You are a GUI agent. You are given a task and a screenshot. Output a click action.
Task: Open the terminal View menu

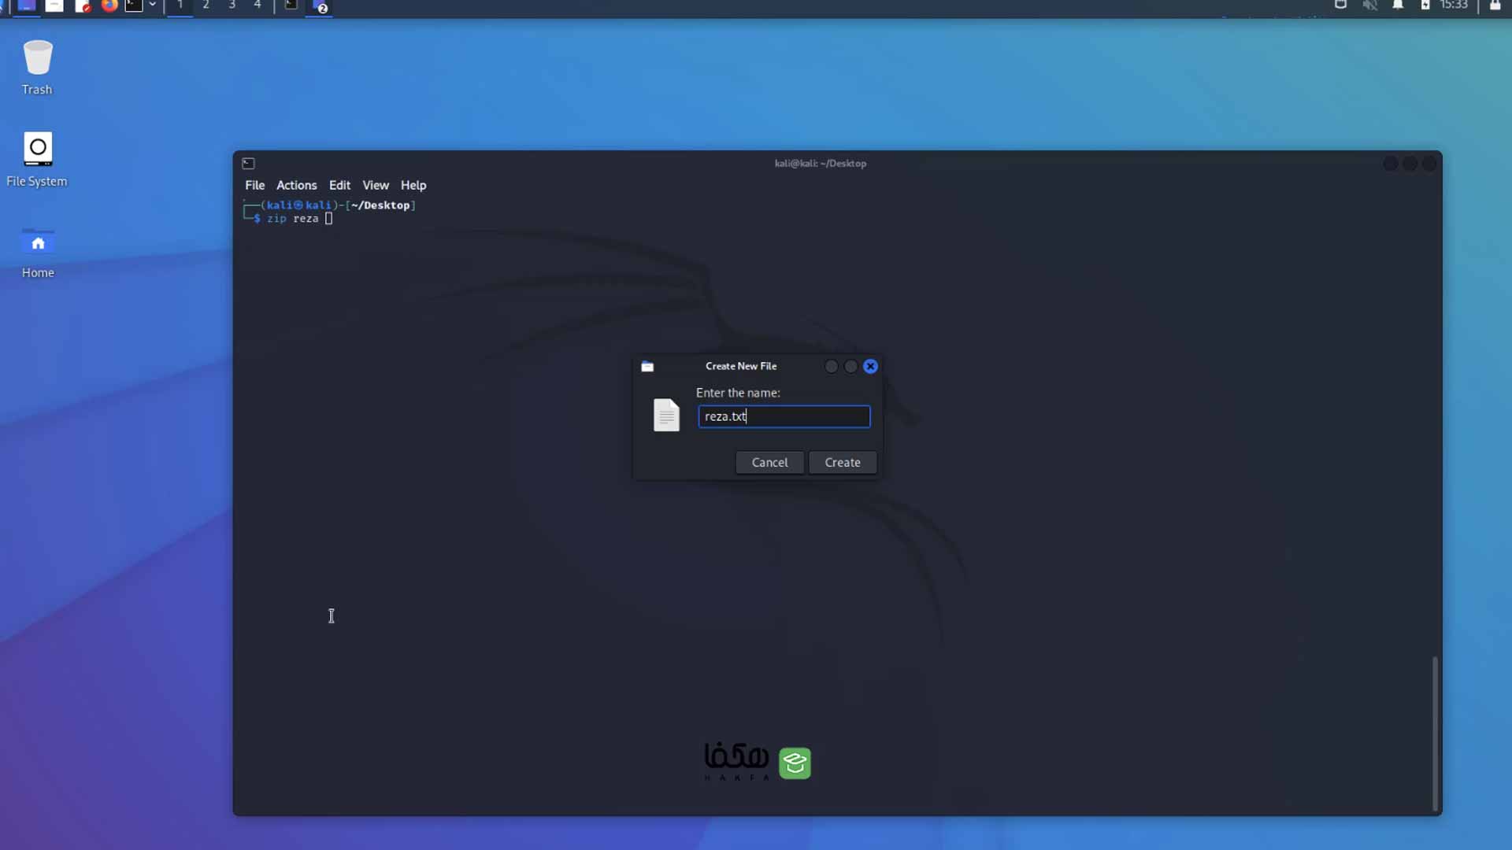(375, 185)
